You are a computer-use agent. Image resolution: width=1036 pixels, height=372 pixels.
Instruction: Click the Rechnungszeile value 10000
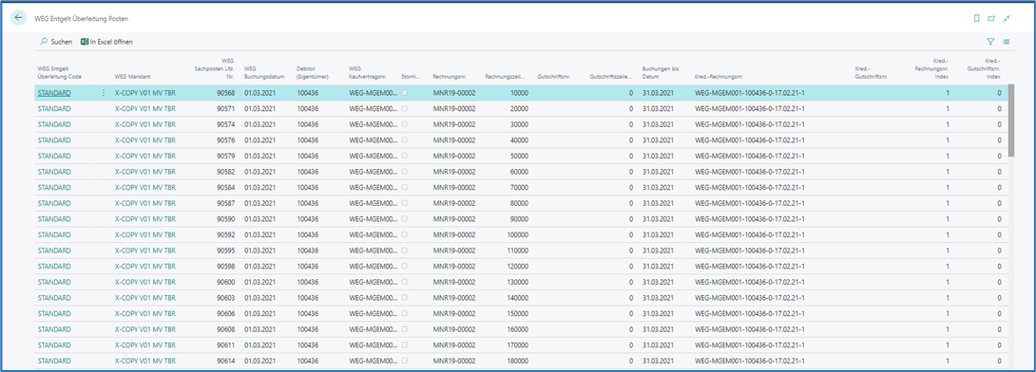519,93
